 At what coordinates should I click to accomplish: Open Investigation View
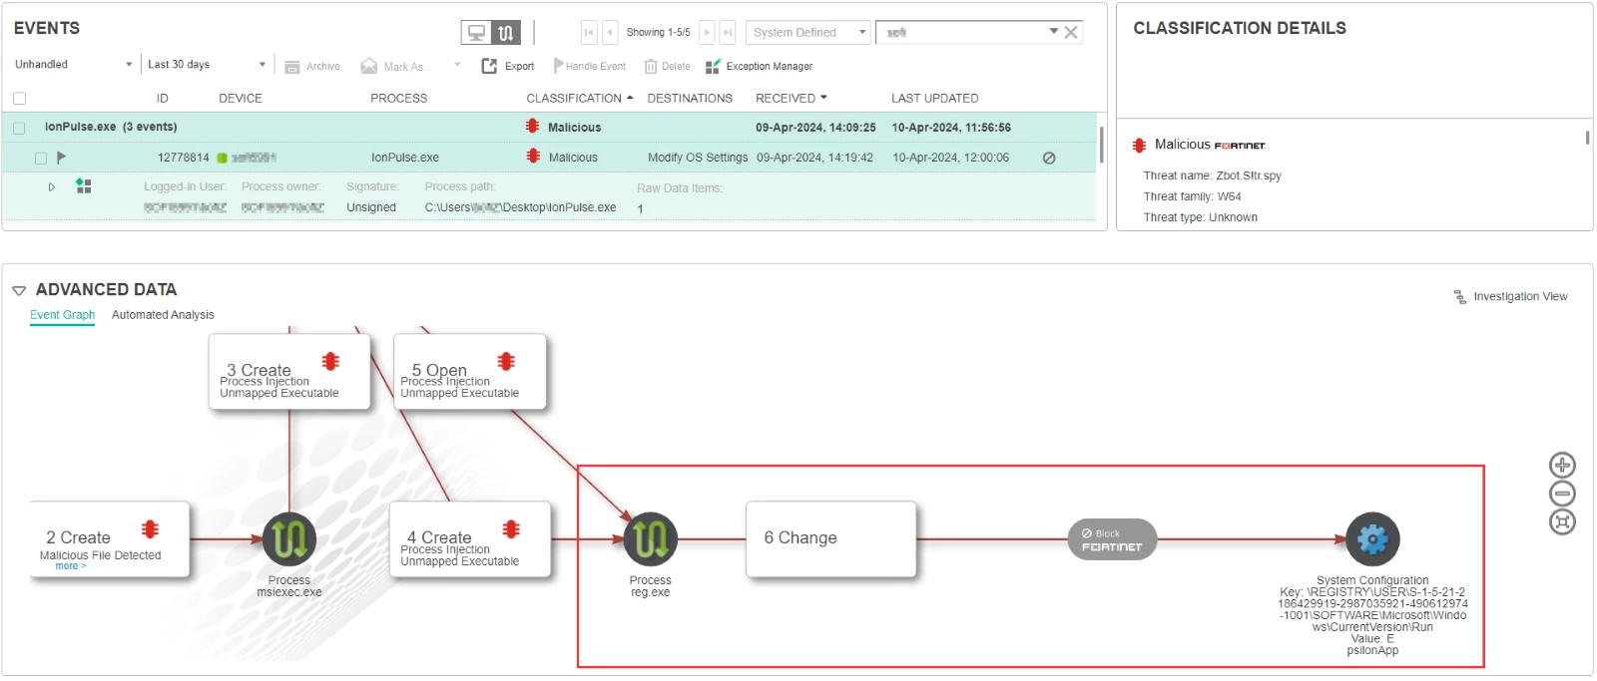click(x=1510, y=297)
